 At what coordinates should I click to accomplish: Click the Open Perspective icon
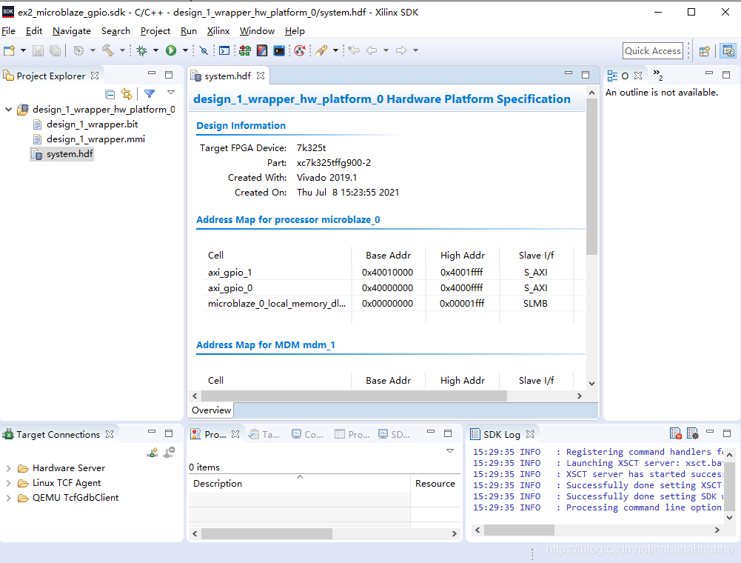[x=705, y=50]
